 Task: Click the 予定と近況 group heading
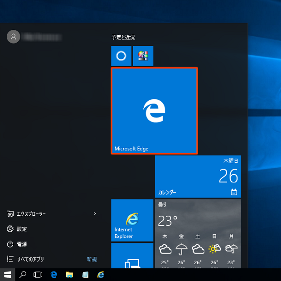click(123, 37)
